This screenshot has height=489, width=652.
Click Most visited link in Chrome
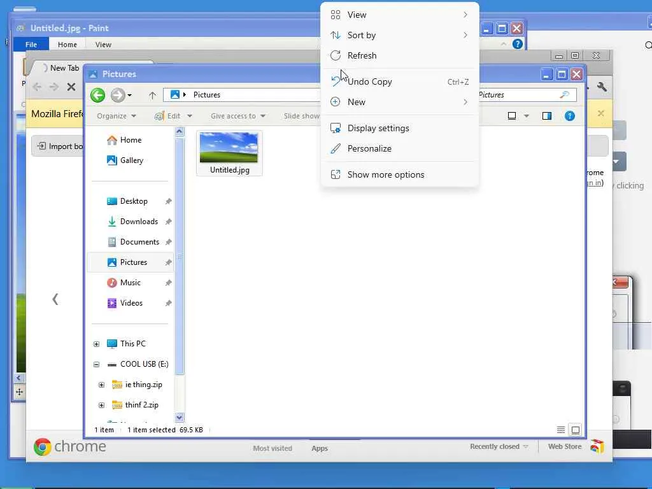point(273,448)
